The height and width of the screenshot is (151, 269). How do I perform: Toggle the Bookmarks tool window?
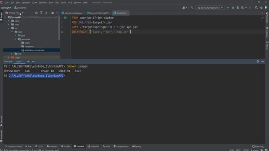1,136
